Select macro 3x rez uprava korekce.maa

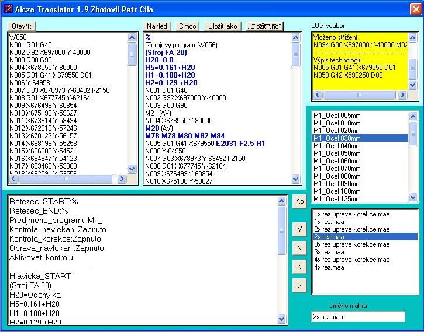[365, 244]
